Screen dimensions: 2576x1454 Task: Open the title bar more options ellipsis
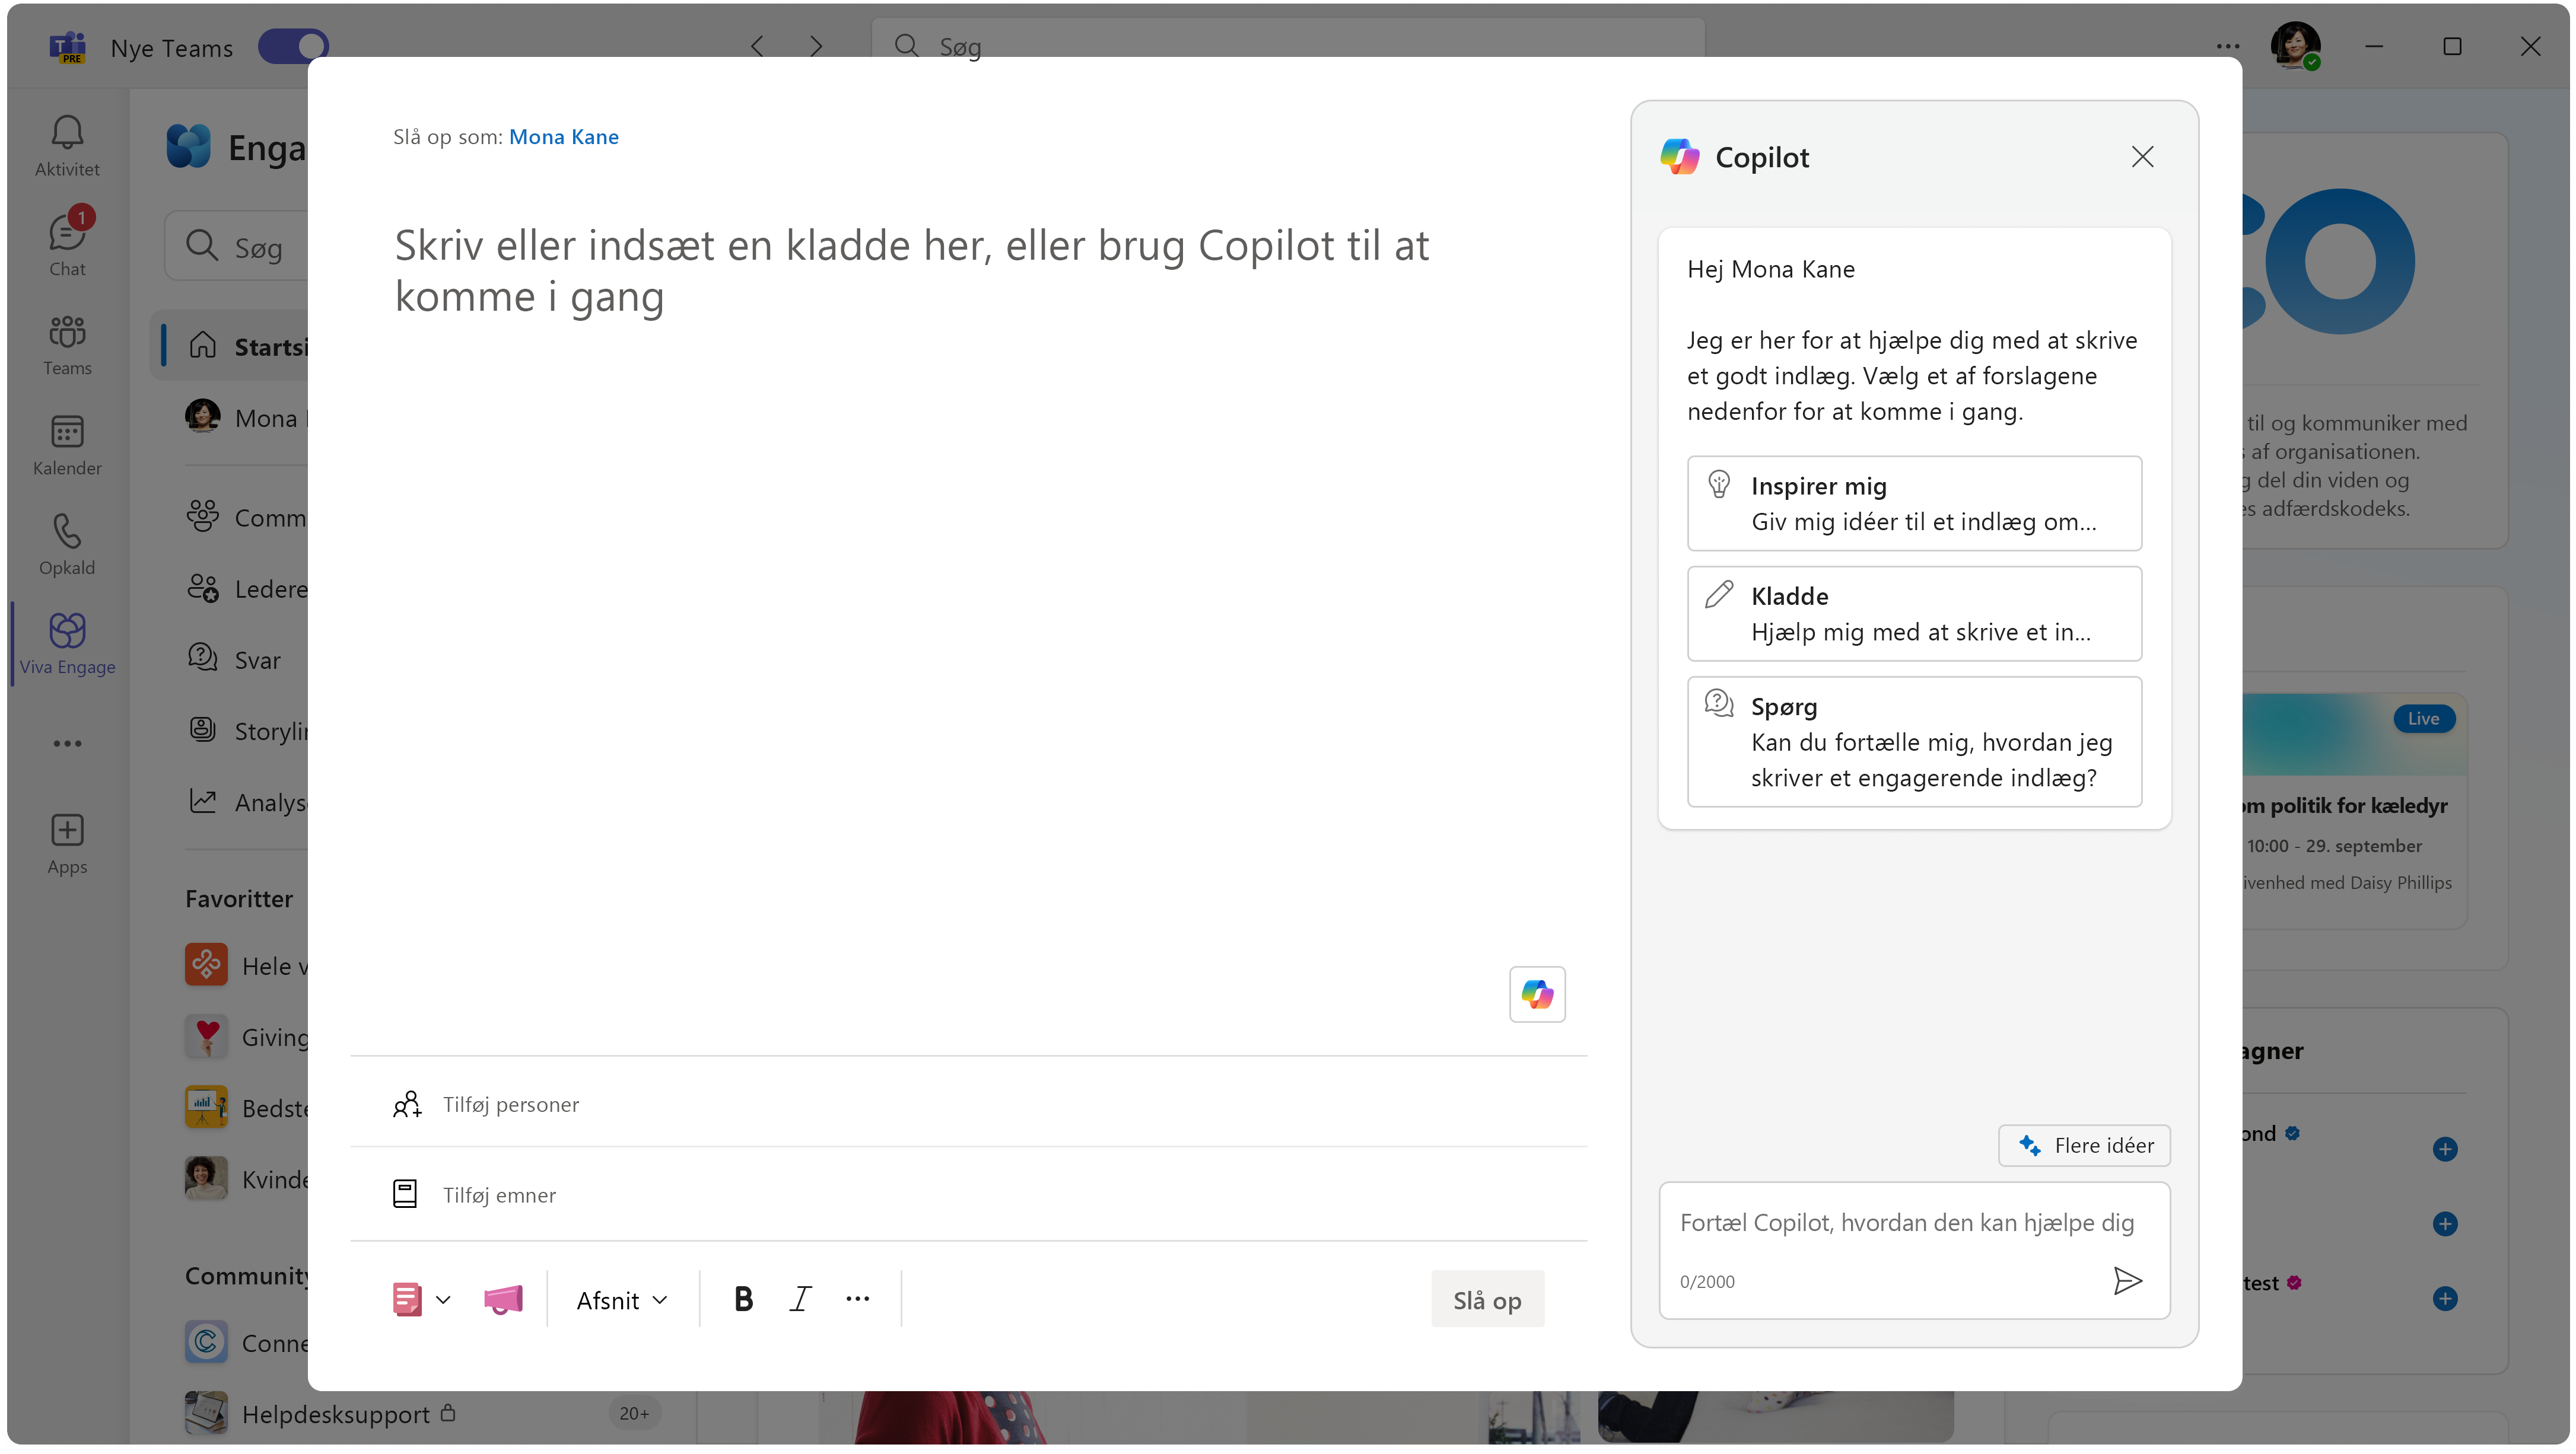[2228, 46]
